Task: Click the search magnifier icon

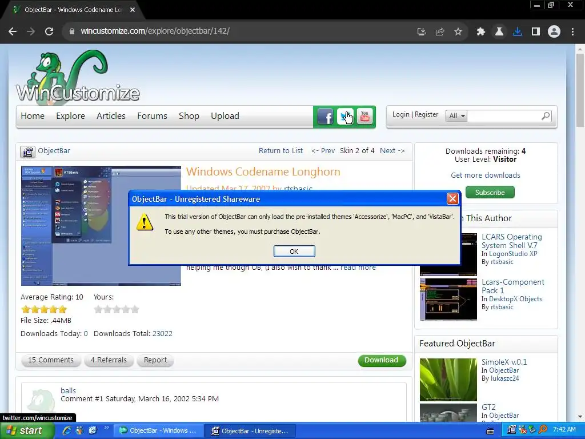Action: 546,116
